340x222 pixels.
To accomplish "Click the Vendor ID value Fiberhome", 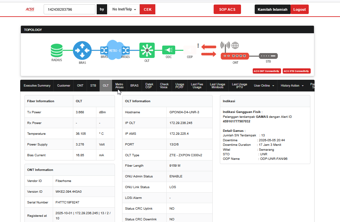I will click(63, 181).
